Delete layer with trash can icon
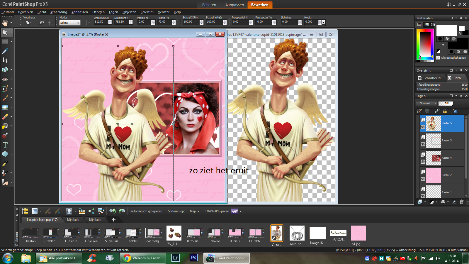The height and width of the screenshot is (264, 469). click(462, 202)
